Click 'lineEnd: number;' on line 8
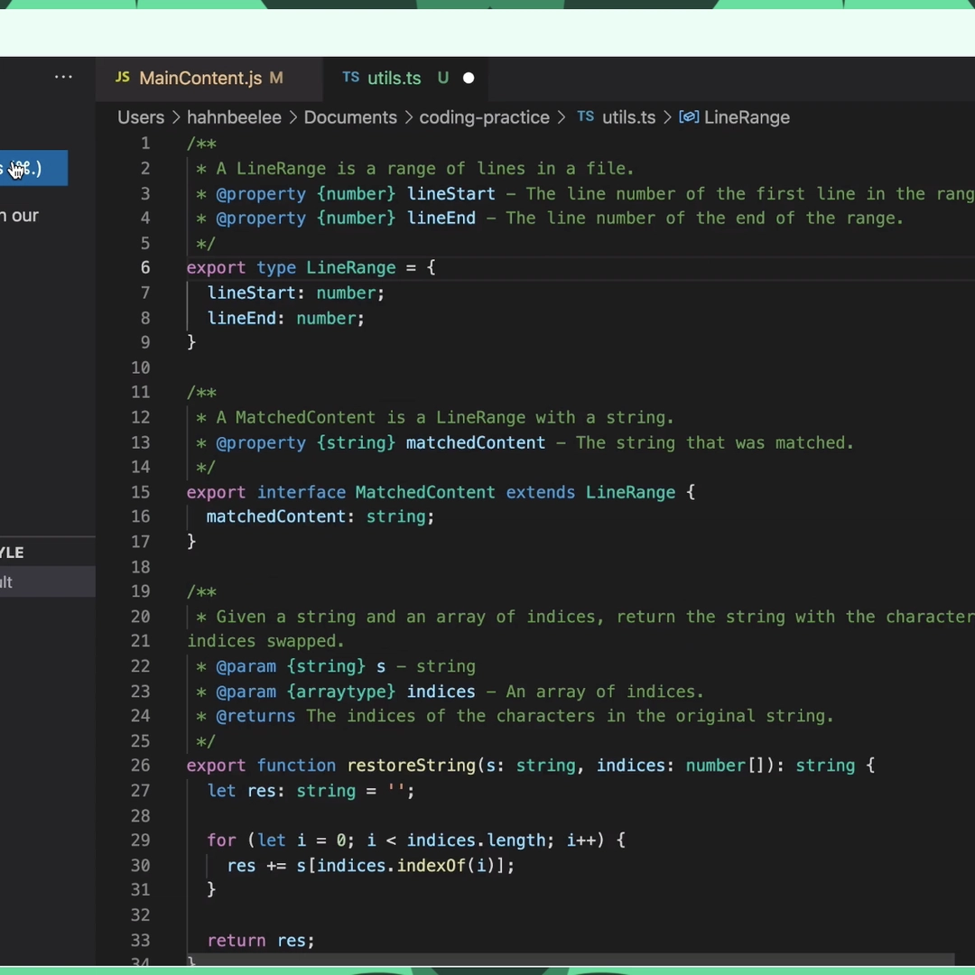 click(286, 319)
